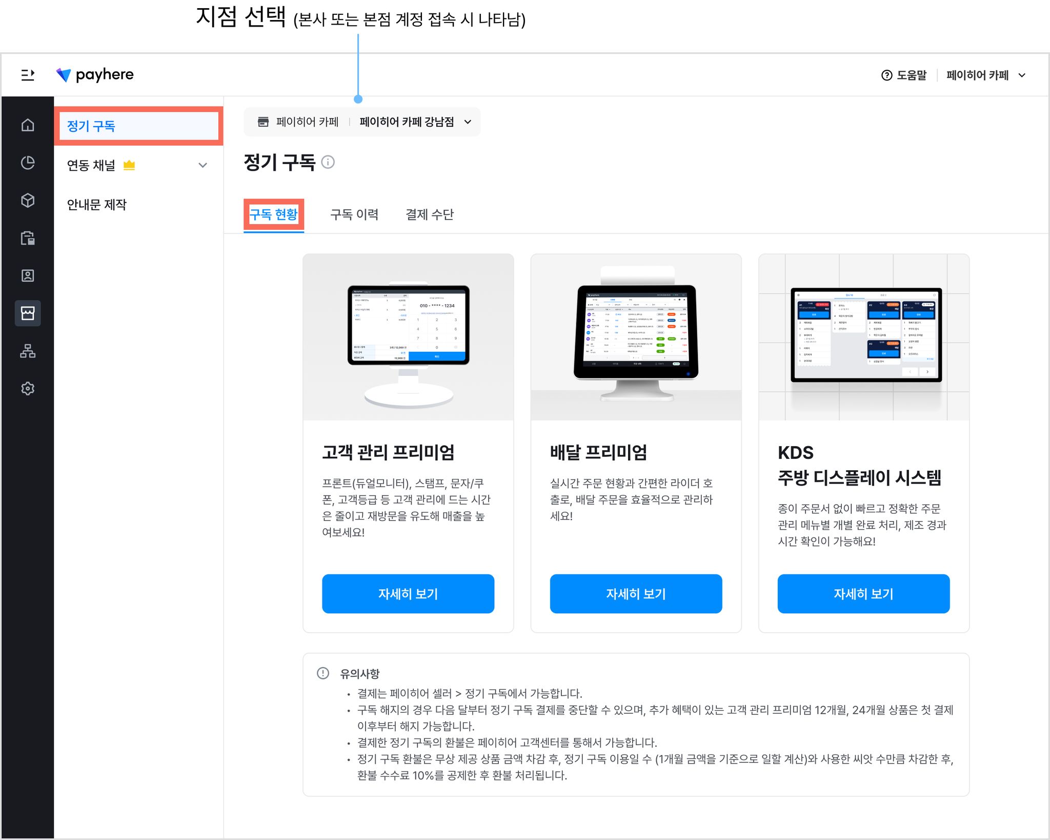Screen dimensions: 1050x840
Task: Click the 유의사항 notice exclamation icon
Action: click(x=323, y=673)
